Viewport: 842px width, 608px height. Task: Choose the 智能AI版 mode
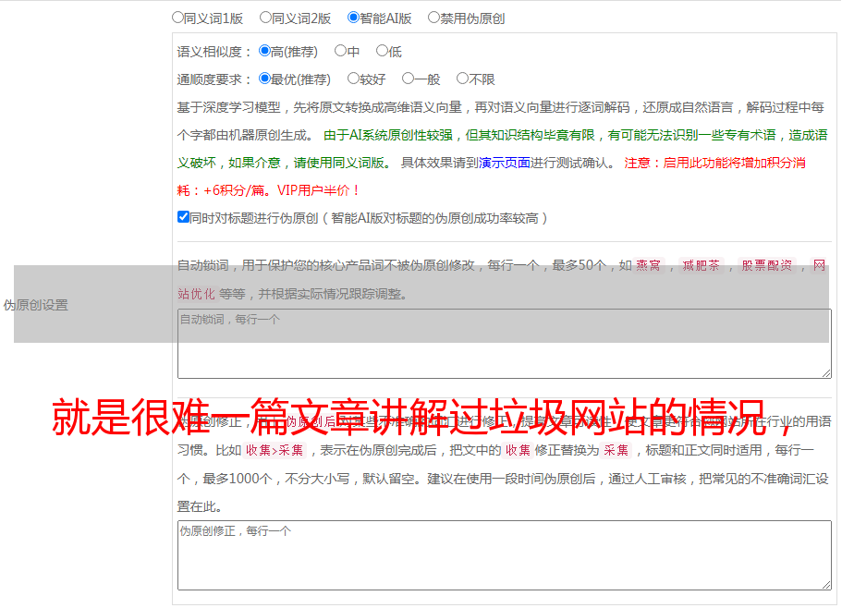tap(353, 18)
